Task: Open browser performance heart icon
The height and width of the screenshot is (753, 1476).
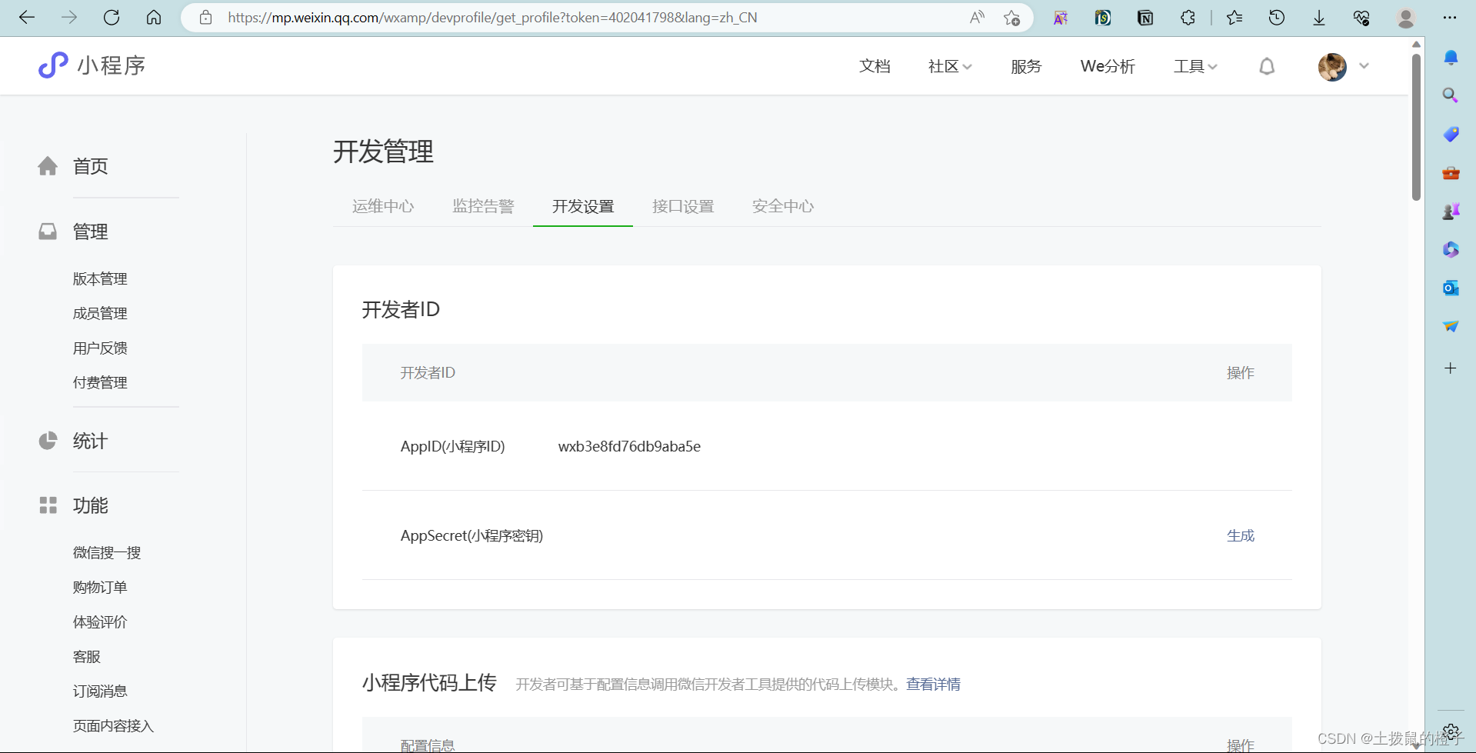Action: pos(1361,17)
